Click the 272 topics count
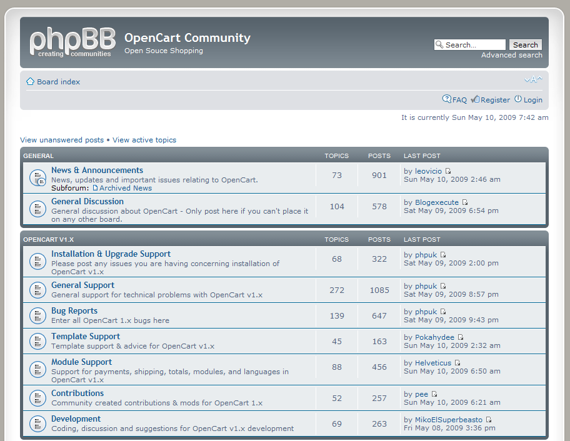 pyautogui.click(x=337, y=290)
